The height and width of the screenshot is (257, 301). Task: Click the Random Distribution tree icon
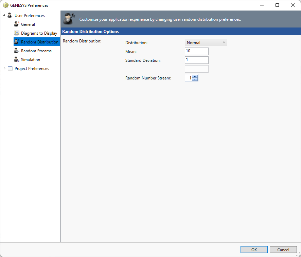(x=17, y=42)
